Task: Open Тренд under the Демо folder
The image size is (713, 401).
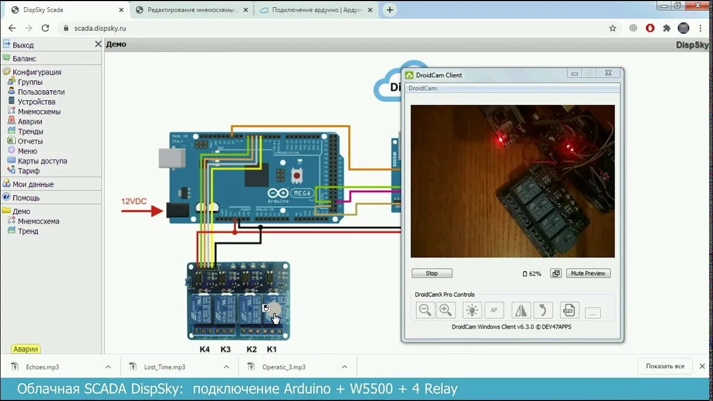Action: 28,231
